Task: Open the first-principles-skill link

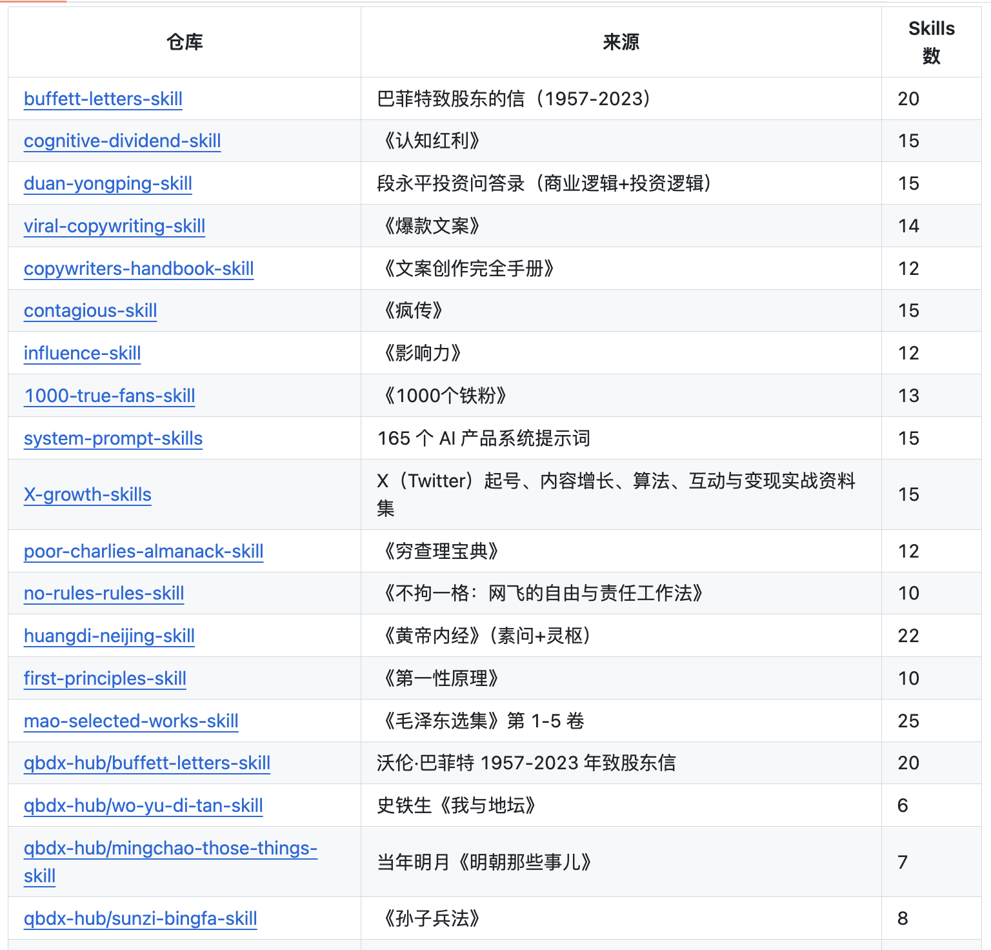Action: tap(105, 678)
